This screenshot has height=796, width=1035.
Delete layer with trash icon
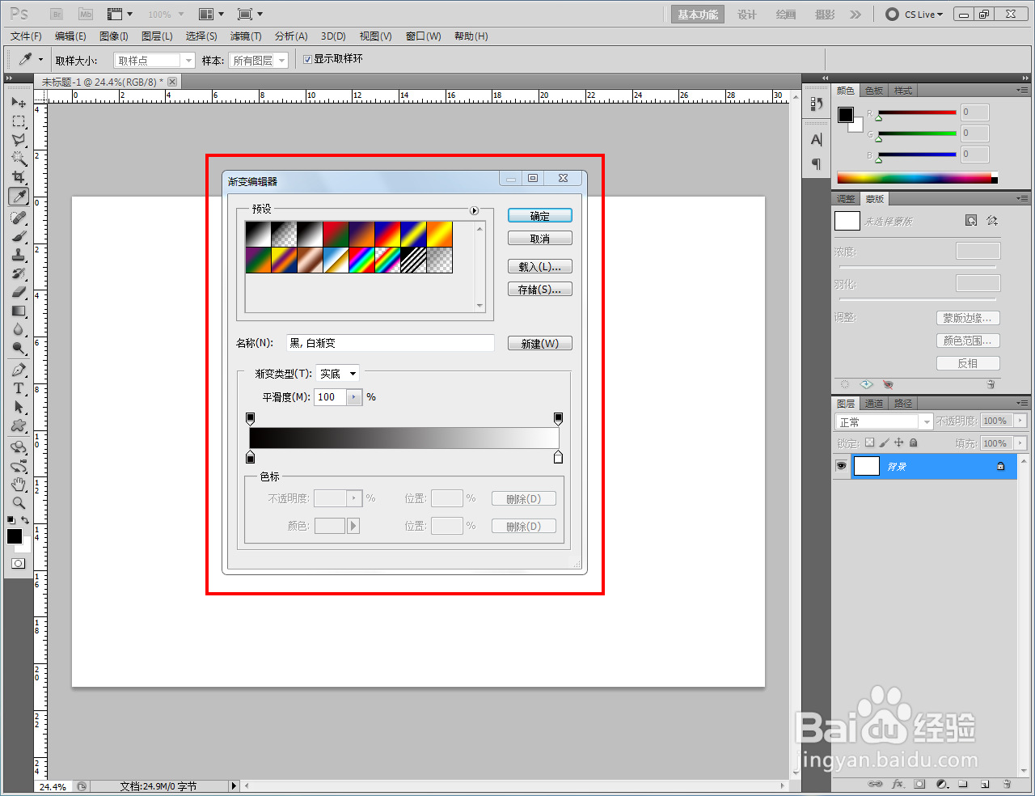click(1007, 784)
